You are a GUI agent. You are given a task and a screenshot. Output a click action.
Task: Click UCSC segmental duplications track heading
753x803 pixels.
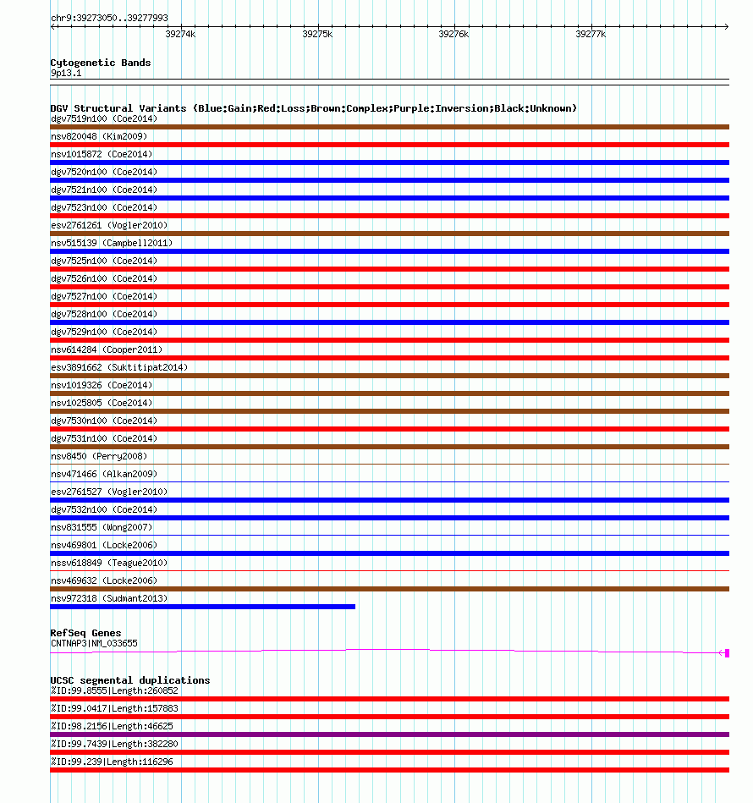130,680
